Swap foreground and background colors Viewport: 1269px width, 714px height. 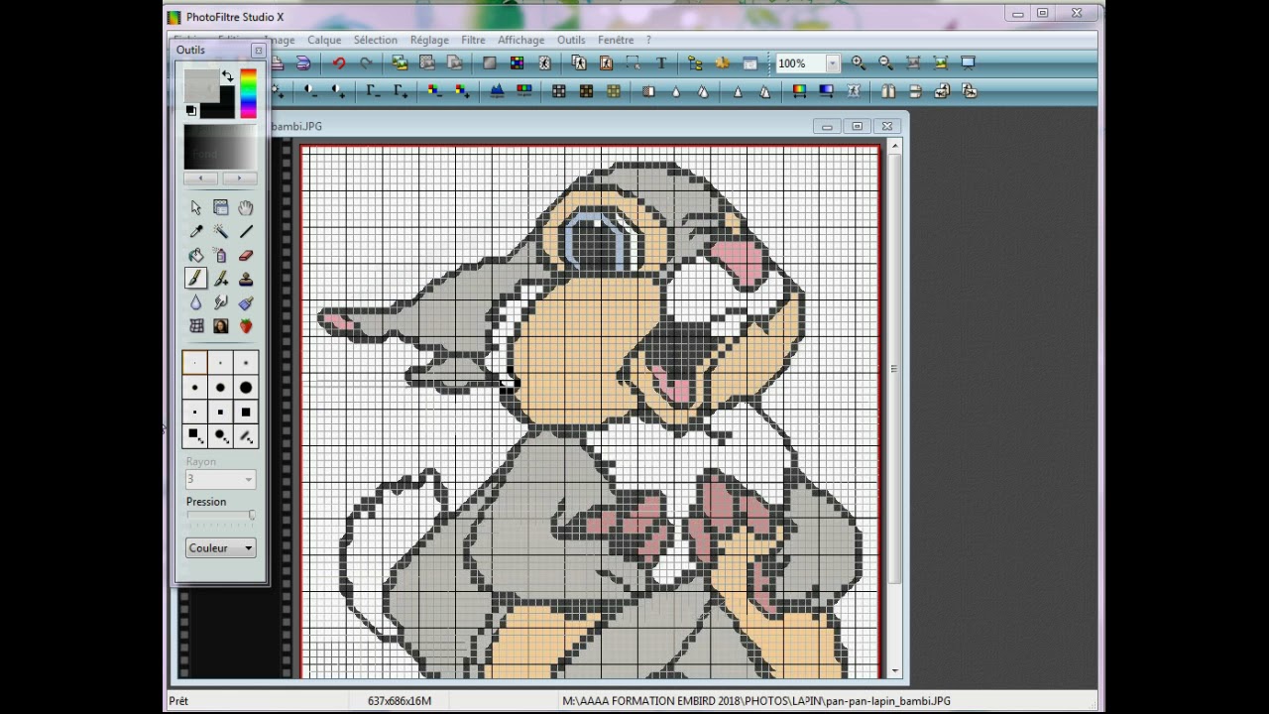(x=228, y=76)
